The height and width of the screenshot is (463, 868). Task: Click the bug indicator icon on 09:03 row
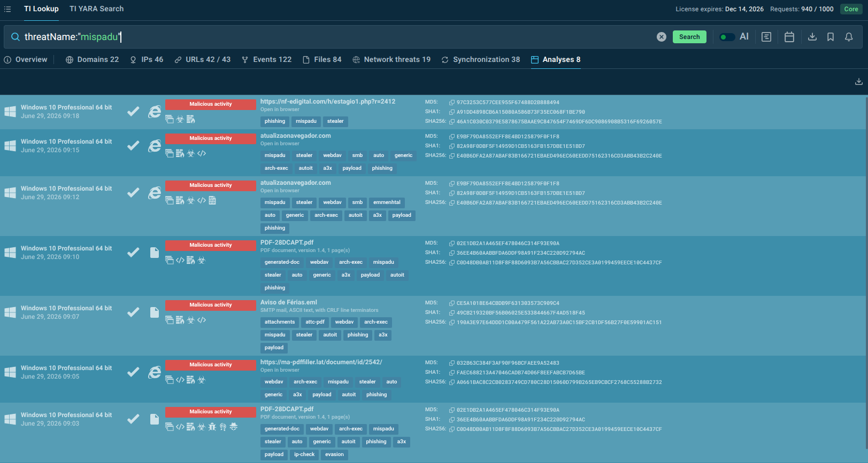pos(212,427)
